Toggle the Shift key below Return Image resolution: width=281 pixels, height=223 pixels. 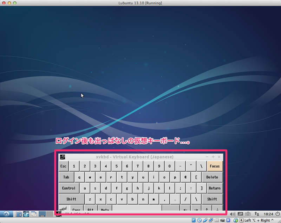(x=212, y=199)
